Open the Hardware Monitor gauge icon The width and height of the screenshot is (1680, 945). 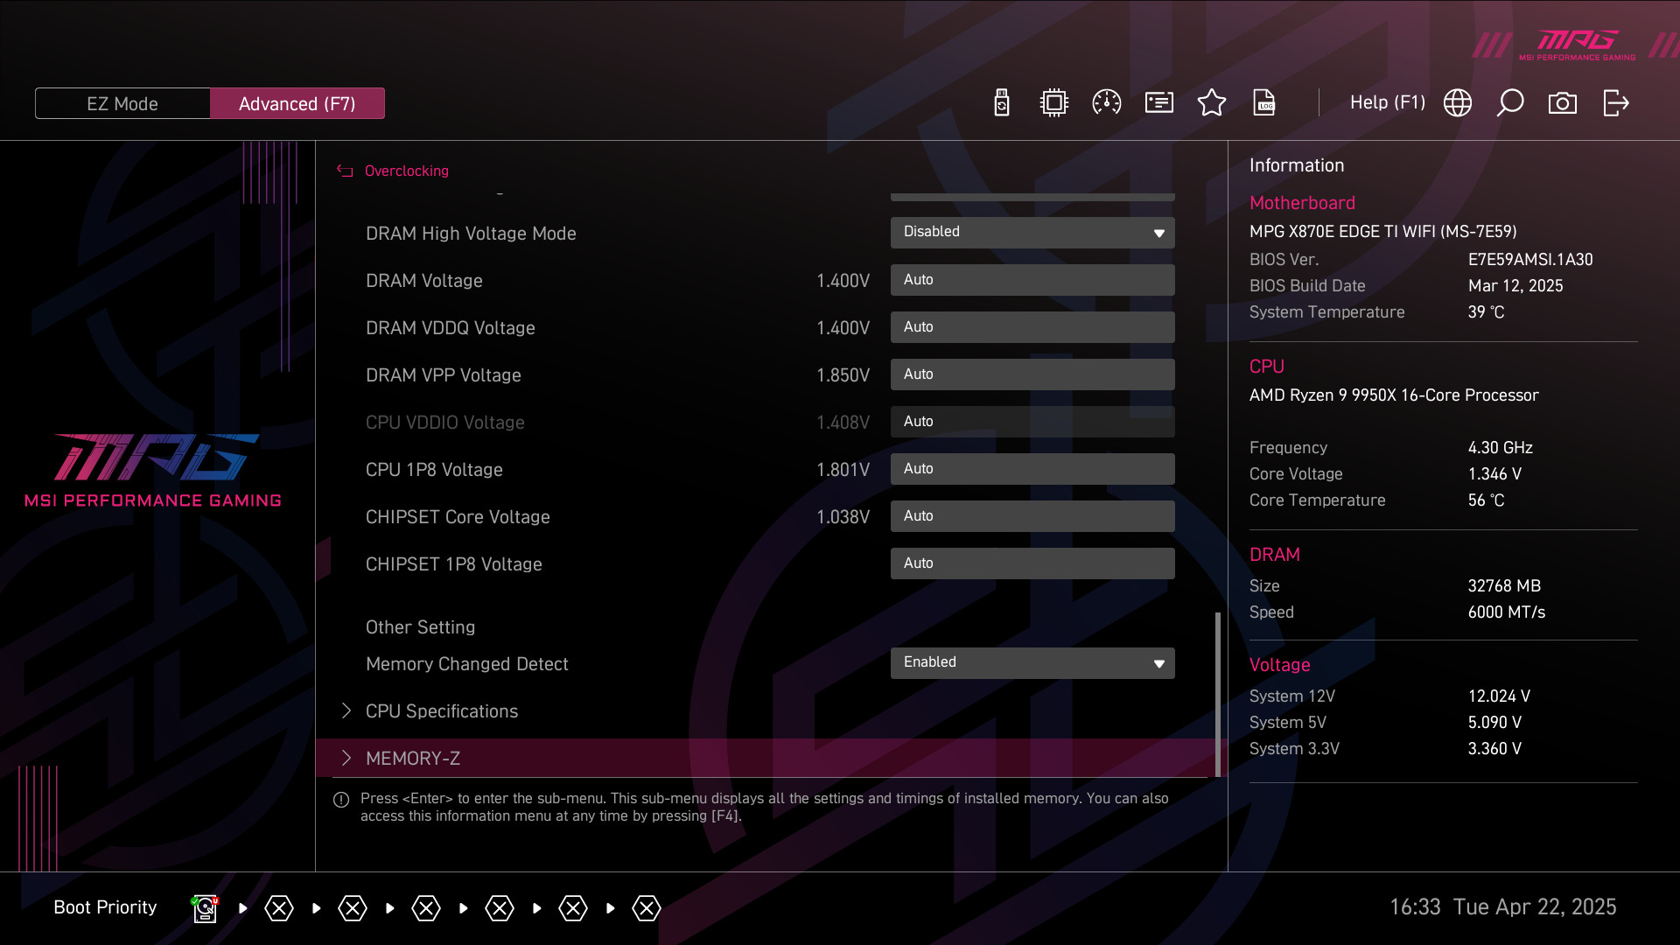click(x=1107, y=102)
